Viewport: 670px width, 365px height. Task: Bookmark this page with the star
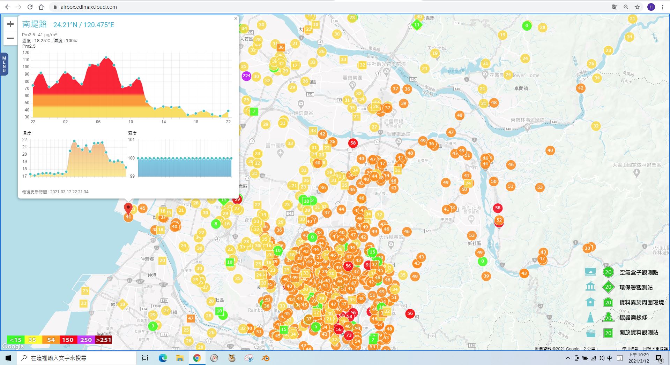[637, 7]
